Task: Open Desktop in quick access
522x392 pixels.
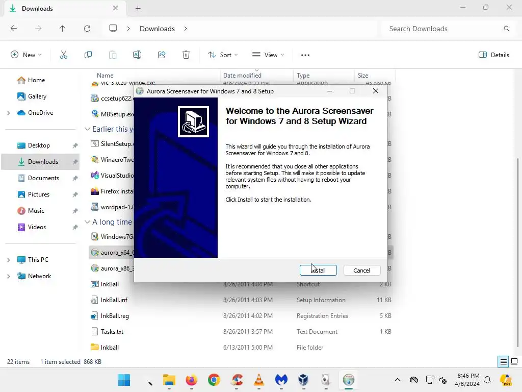Action: point(39,145)
